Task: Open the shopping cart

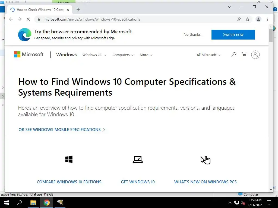Action: pyautogui.click(x=244, y=54)
